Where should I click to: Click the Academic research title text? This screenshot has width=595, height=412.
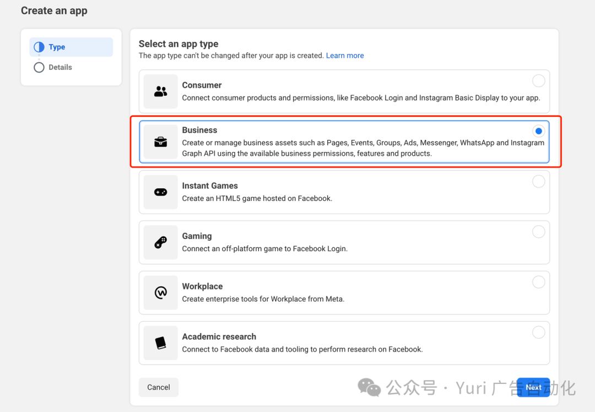tap(219, 337)
